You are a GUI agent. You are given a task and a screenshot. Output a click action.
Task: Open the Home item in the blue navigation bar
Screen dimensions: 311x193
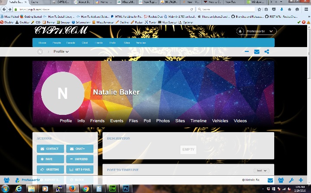pyautogui.click(x=42, y=43)
